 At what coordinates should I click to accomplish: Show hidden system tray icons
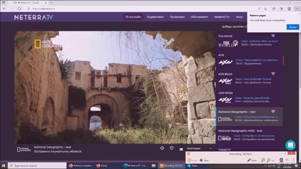265,166
